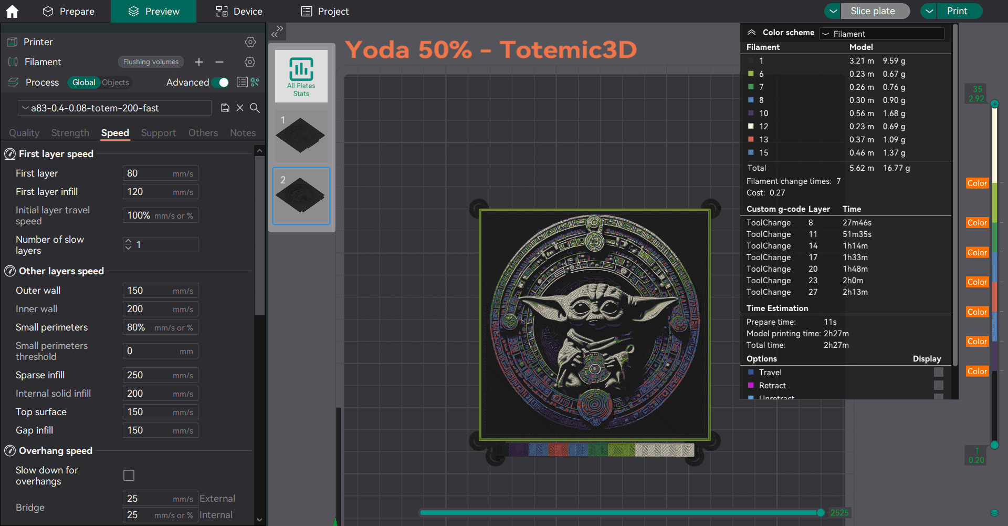Search process settings

(255, 108)
